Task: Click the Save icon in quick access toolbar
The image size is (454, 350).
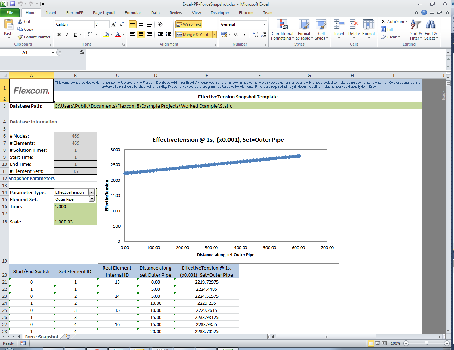Action: [x=13, y=4]
